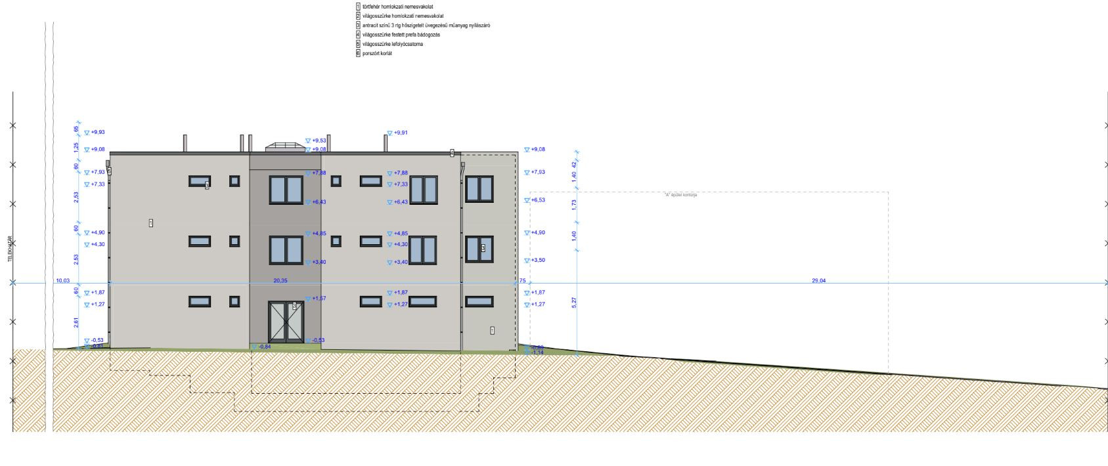Click the +9,53 skylight elevation marker
This screenshot has height=466, width=1108.
(308, 141)
